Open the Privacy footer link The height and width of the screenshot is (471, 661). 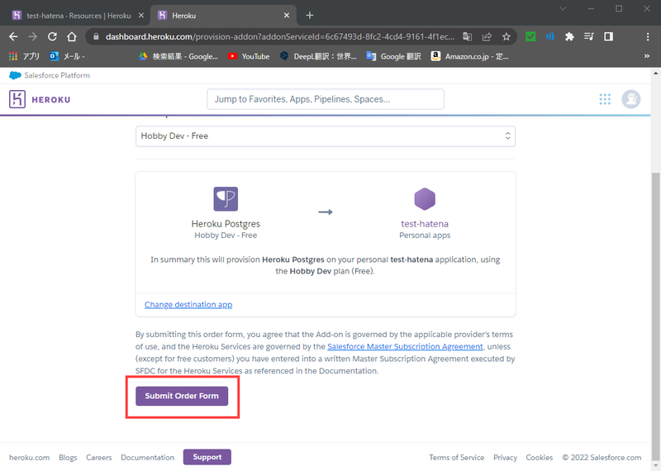[505, 458]
